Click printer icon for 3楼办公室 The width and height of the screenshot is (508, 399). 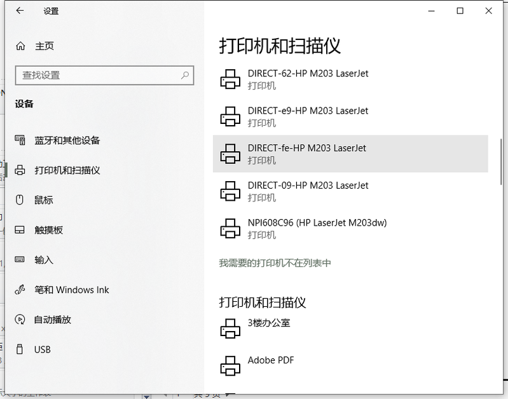click(x=230, y=328)
